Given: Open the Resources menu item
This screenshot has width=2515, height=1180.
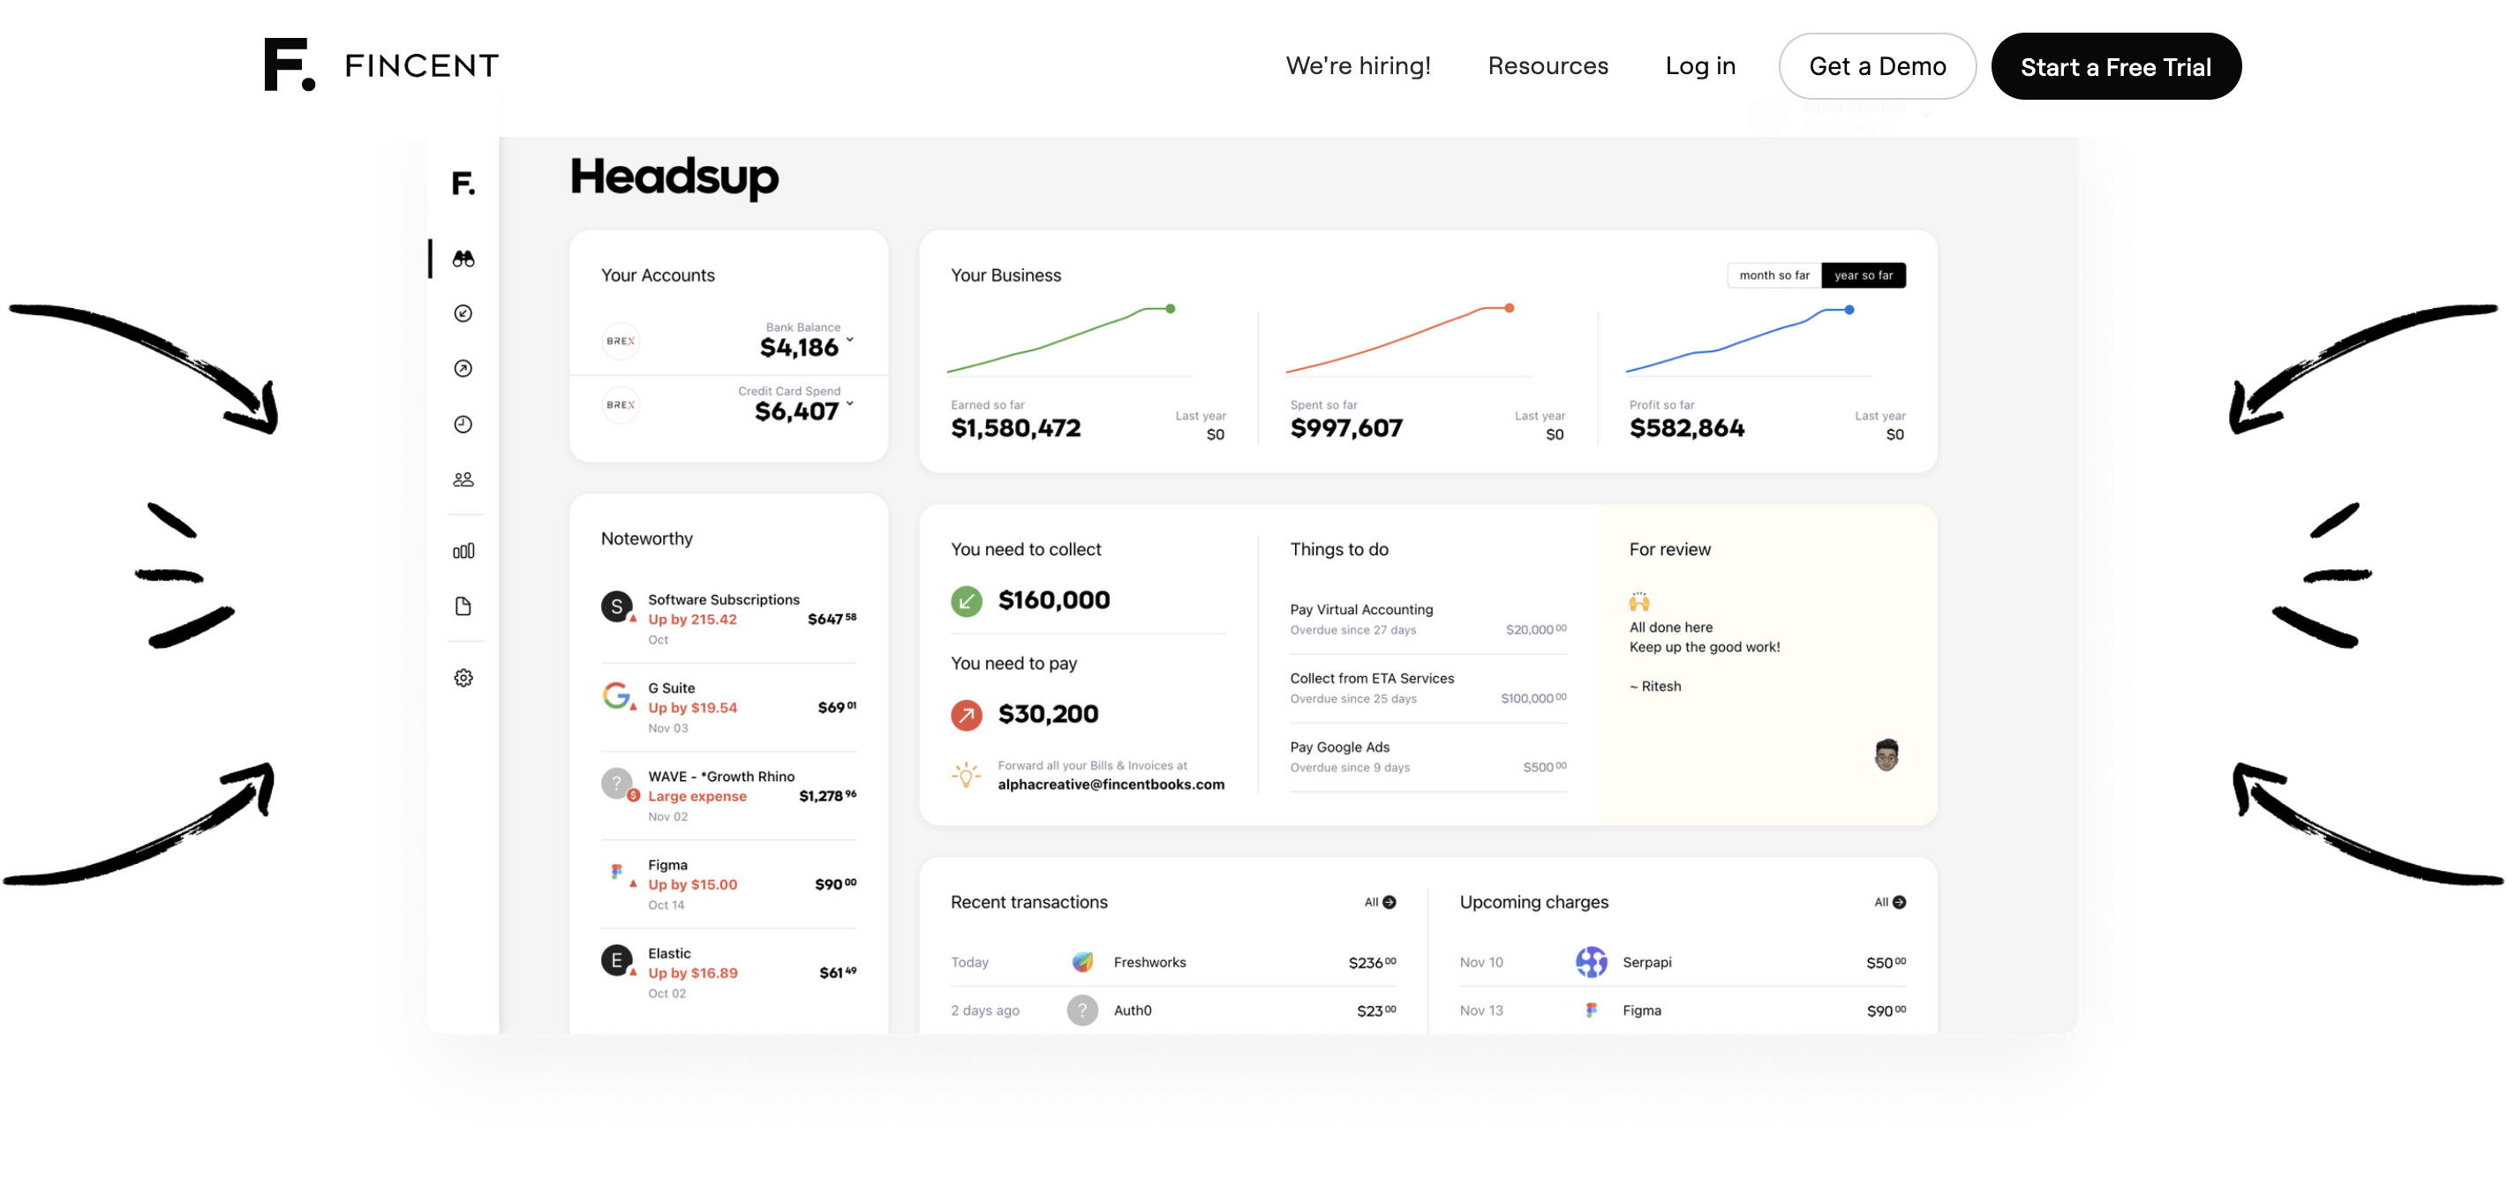Looking at the screenshot, I should click(1547, 65).
